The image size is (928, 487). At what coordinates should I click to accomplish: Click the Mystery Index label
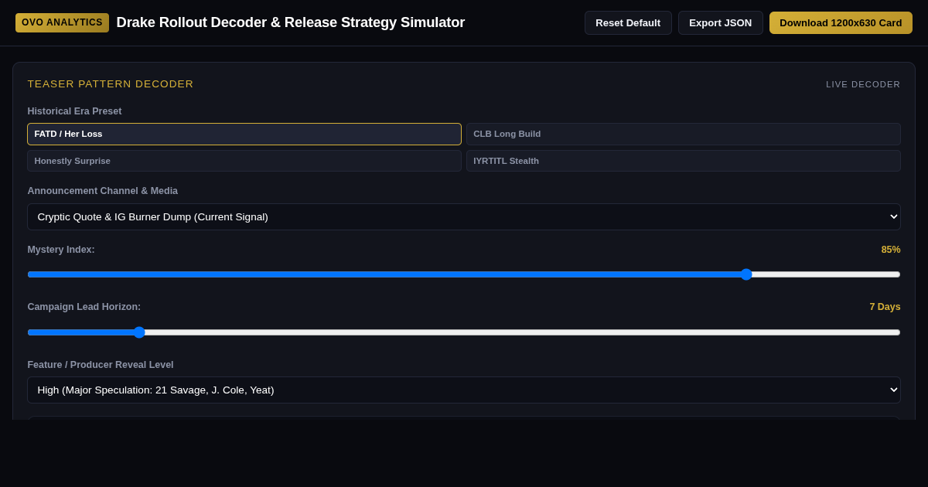click(61, 250)
